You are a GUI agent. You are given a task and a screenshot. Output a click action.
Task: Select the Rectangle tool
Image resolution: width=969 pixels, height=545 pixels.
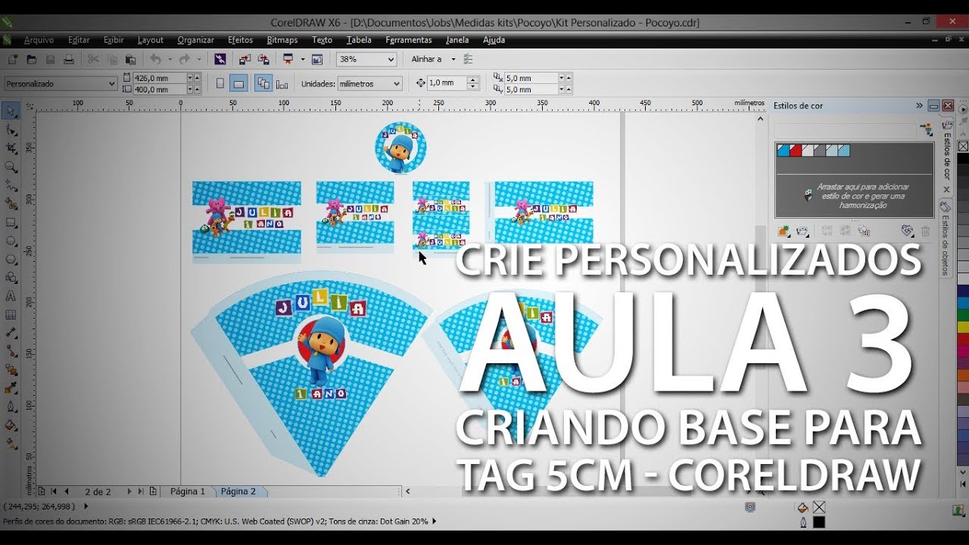click(11, 223)
